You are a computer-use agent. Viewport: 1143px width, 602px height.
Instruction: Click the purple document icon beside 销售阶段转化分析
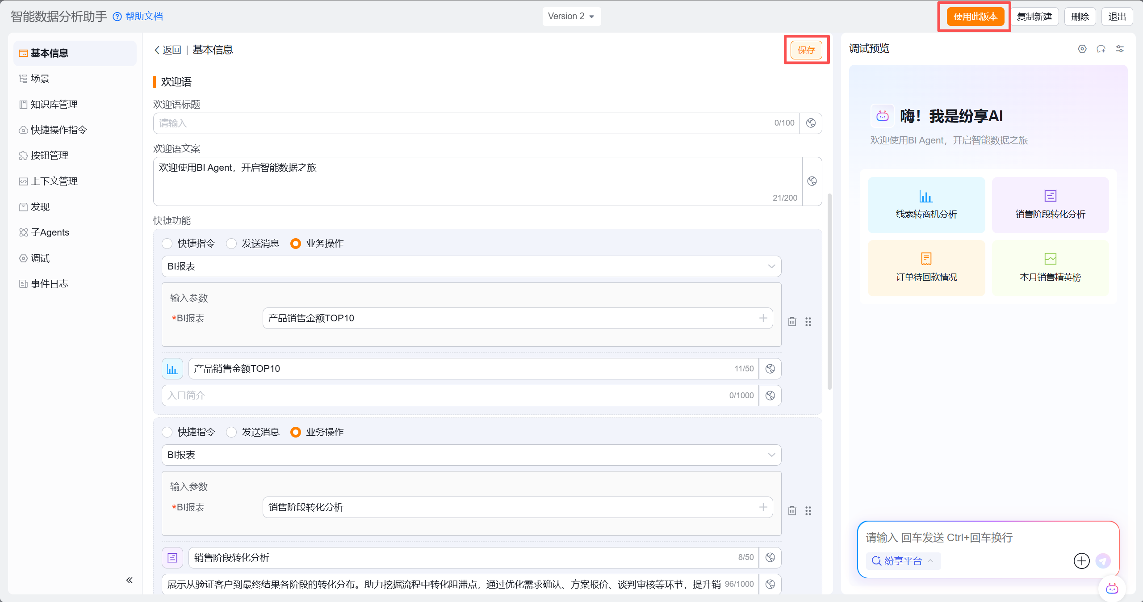(172, 558)
